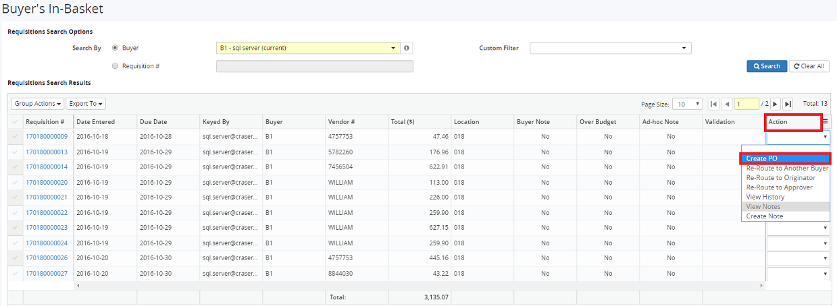Advance to next page of results
Viewport: 837px width, 306px height.
coord(775,104)
